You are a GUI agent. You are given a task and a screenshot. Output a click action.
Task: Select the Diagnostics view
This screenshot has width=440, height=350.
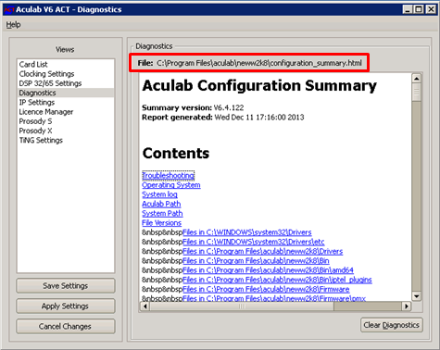pyautogui.click(x=66, y=93)
